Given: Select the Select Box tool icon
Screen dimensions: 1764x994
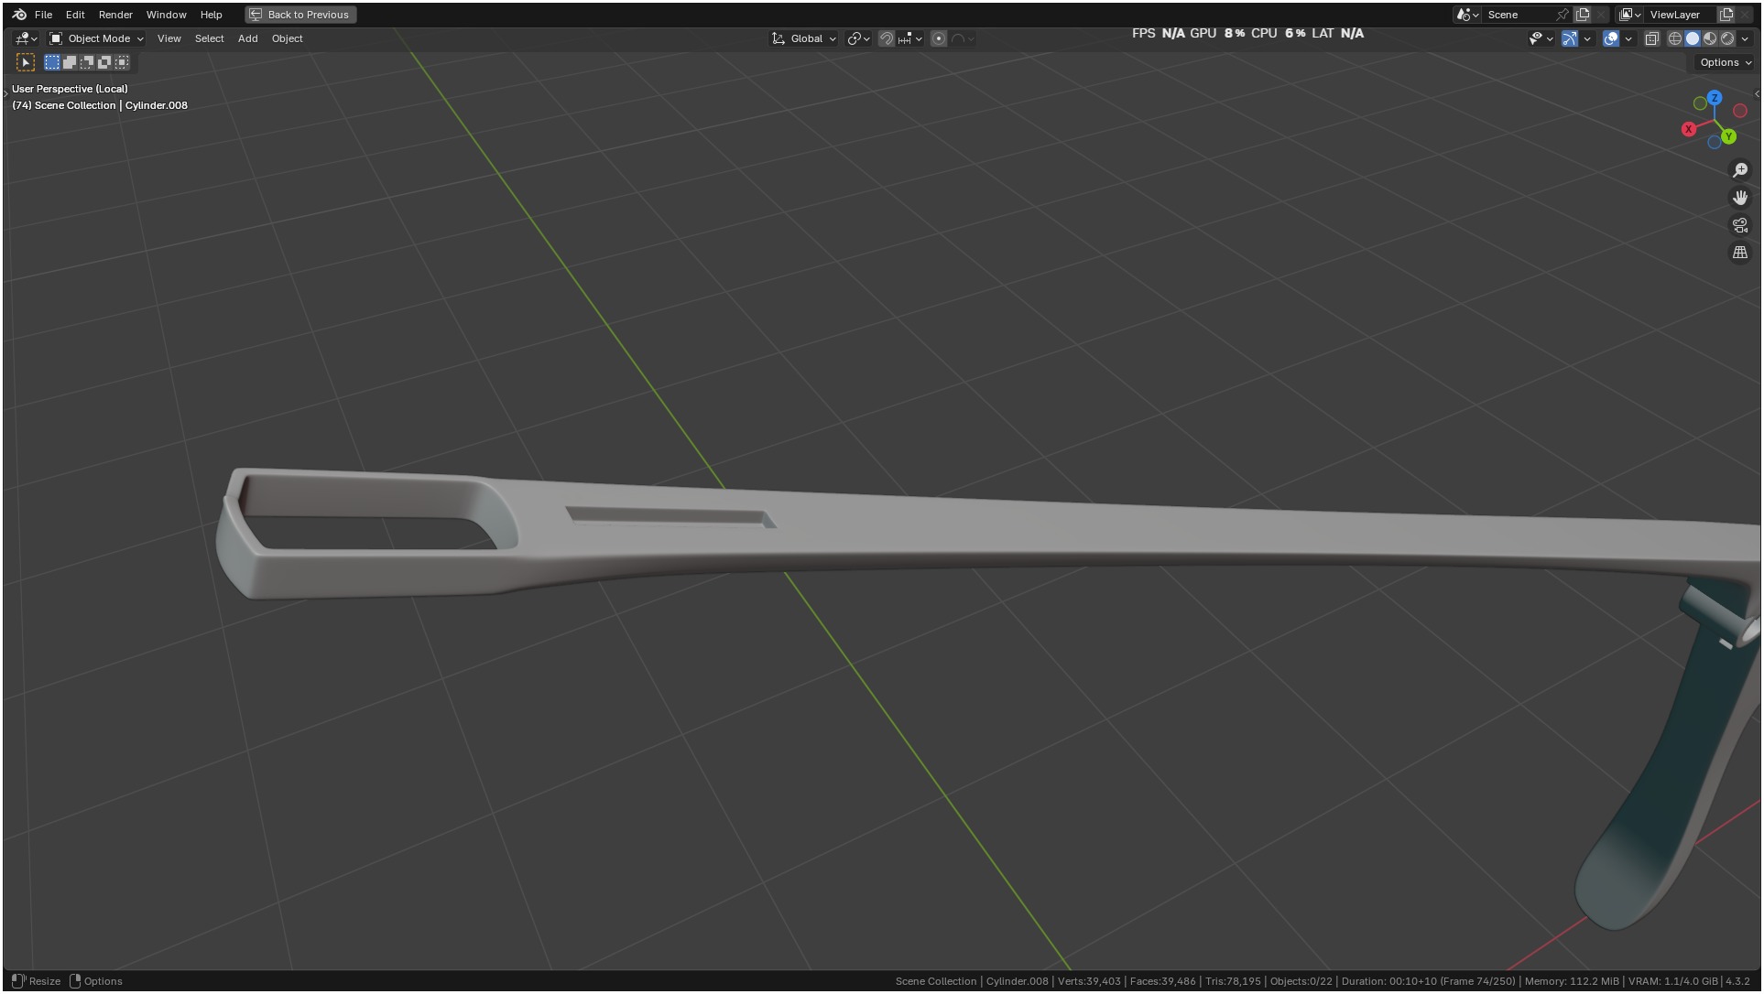Looking at the screenshot, I should pos(26,62).
